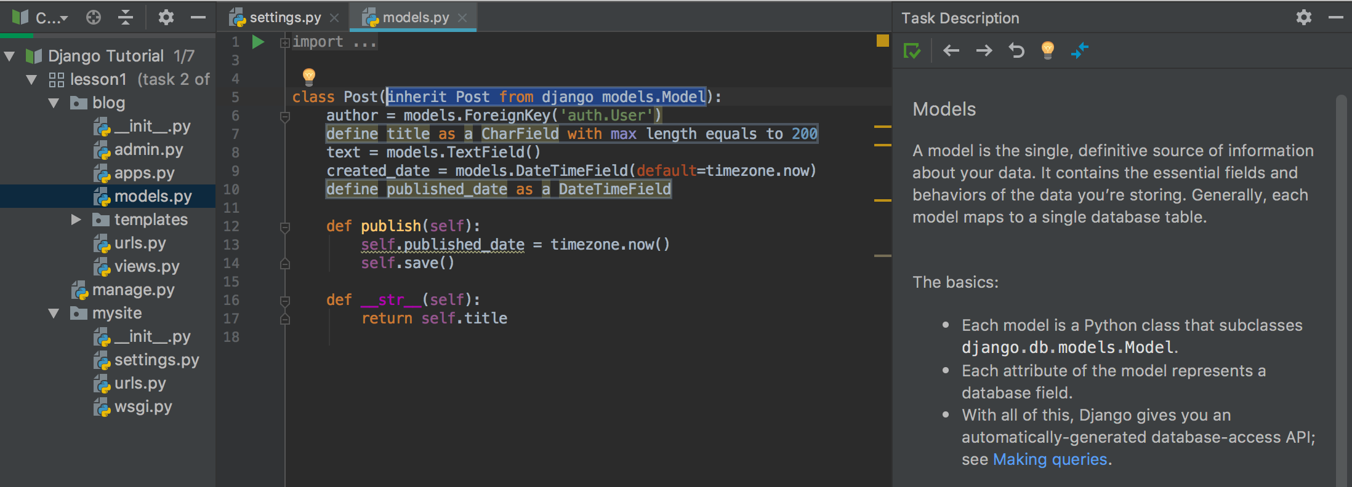The image size is (1352, 487).
Task: Click the compare with answer blue arrows icon
Action: (x=1080, y=50)
